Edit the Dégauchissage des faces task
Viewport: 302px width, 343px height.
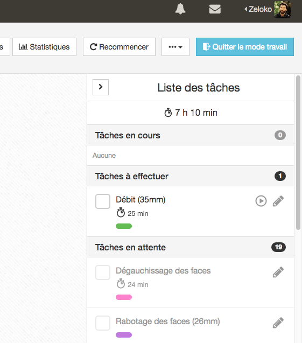click(278, 272)
